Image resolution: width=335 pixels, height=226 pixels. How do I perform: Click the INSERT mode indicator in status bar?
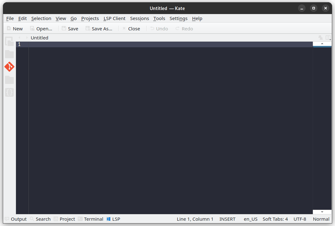click(x=227, y=219)
